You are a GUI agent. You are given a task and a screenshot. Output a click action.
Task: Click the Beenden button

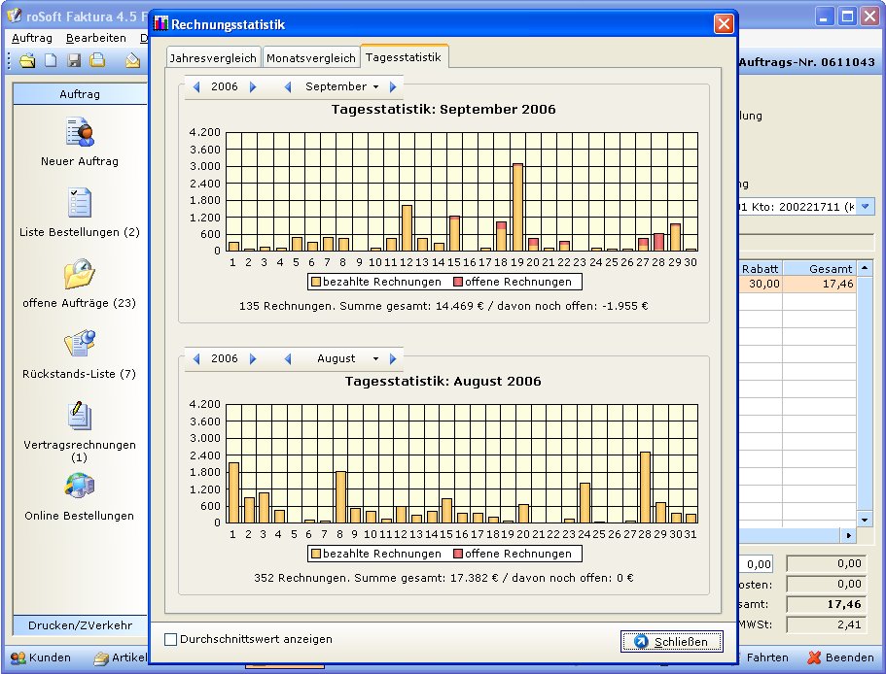pyautogui.click(x=841, y=657)
